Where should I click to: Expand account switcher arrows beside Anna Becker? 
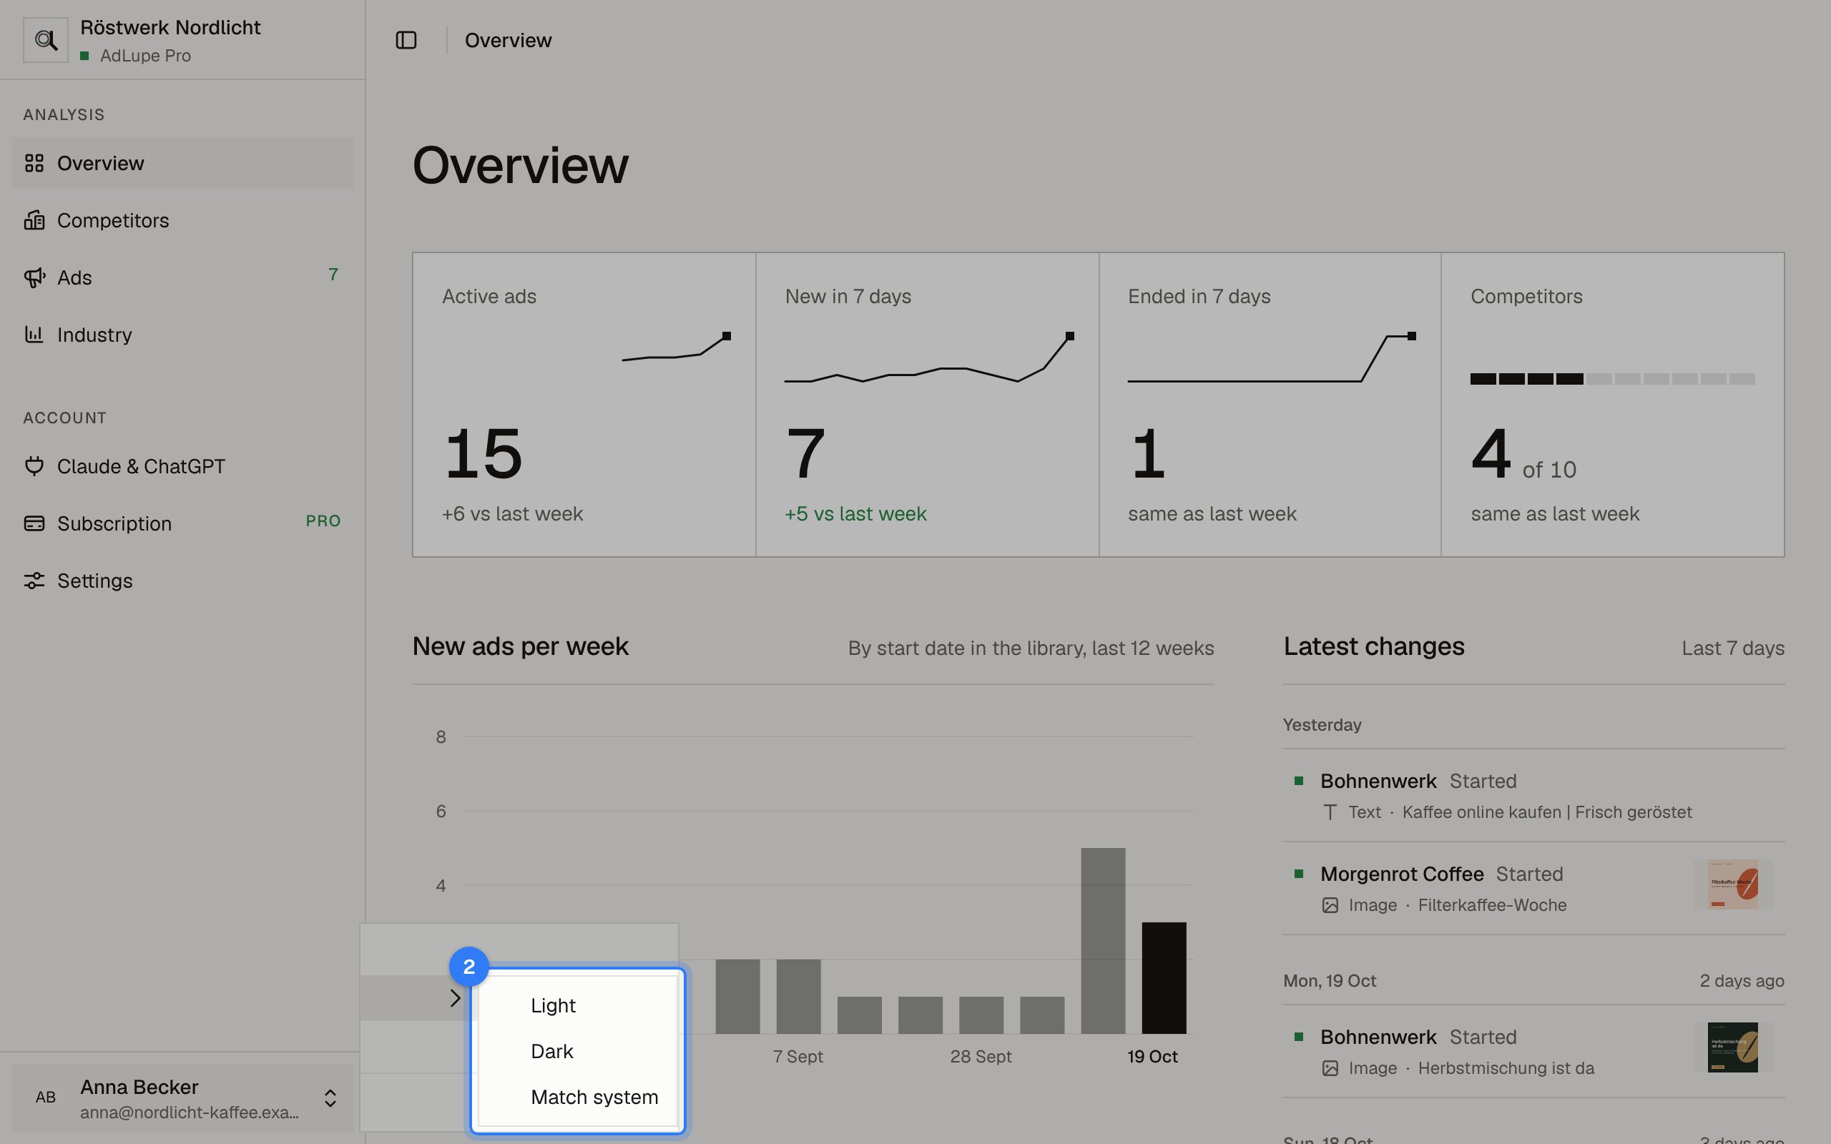coord(330,1098)
